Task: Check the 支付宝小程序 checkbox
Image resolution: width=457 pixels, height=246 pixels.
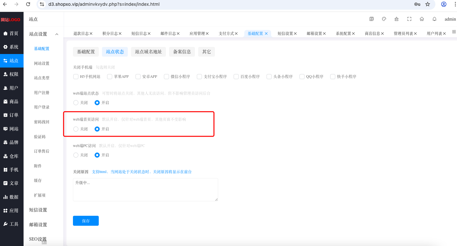Action: [199, 77]
